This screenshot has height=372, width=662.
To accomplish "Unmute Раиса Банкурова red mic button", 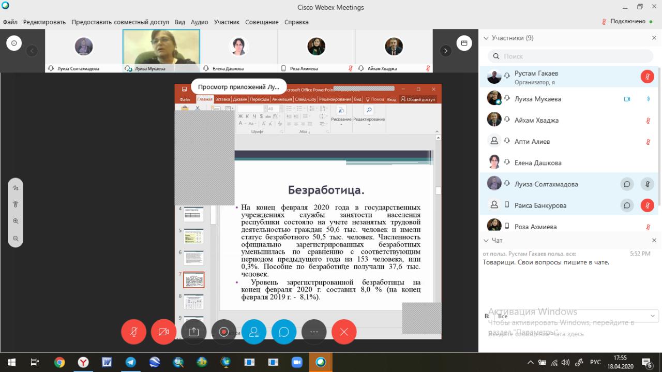I will [648, 205].
